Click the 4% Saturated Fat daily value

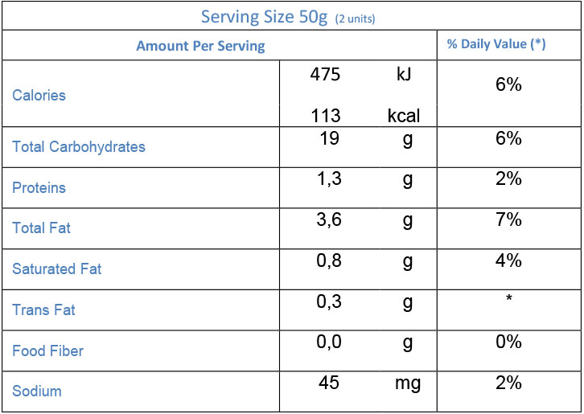pyautogui.click(x=508, y=260)
